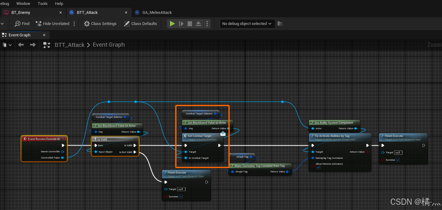Toggle Hide Unrelated nodes
This screenshot has width=442, height=210.
pos(52,24)
